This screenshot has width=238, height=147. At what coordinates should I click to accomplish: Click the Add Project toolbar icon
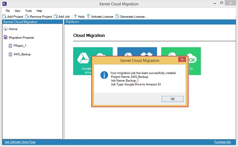[4, 17]
